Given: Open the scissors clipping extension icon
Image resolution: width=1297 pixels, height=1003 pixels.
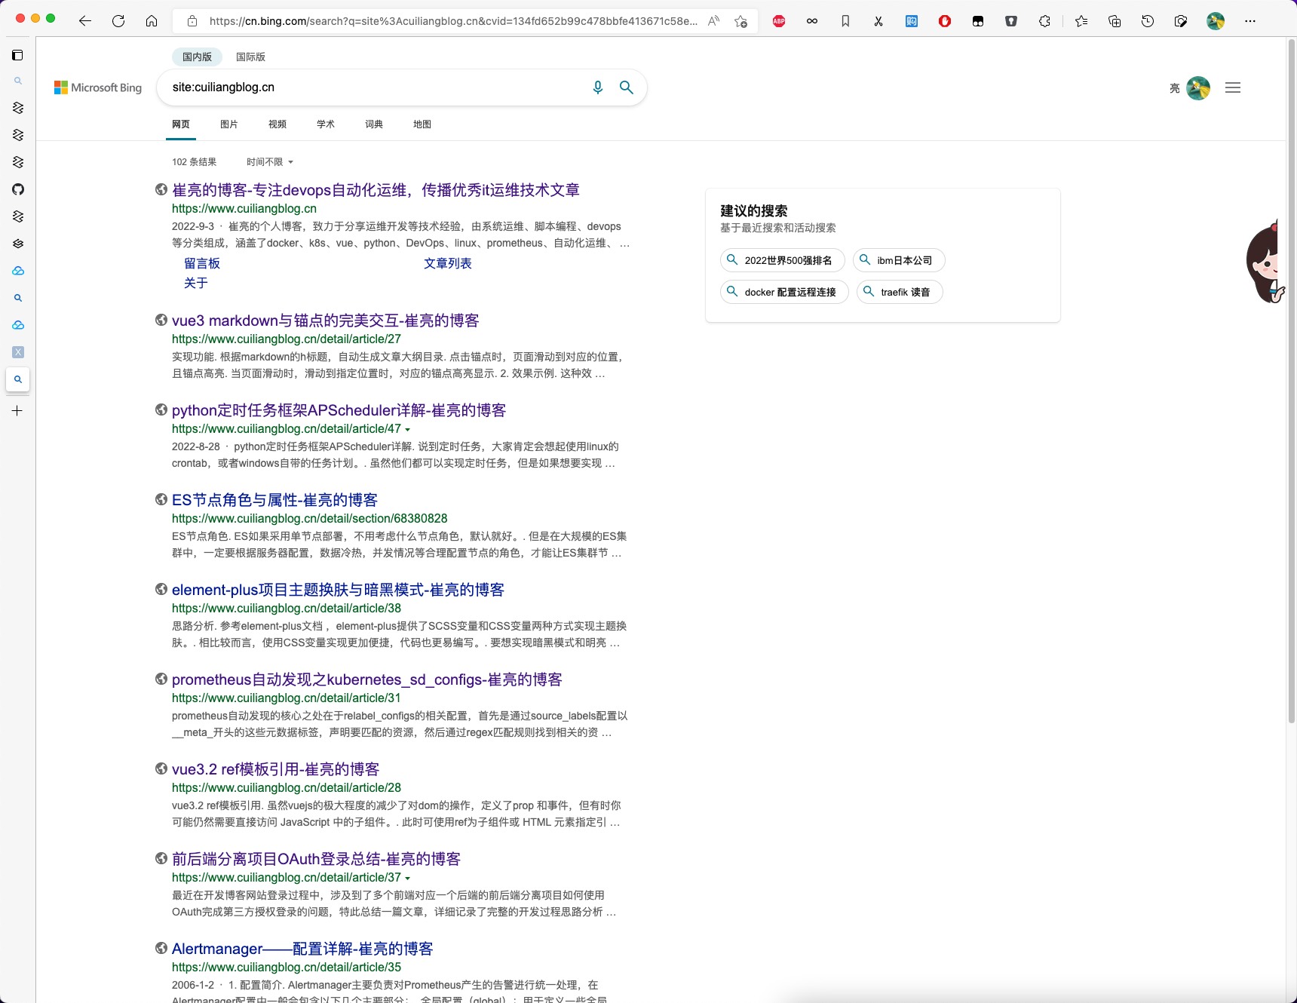Looking at the screenshot, I should coord(878,21).
